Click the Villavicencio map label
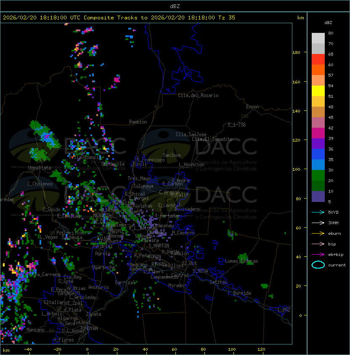Screen dimensions: 350x355 coord(85,157)
